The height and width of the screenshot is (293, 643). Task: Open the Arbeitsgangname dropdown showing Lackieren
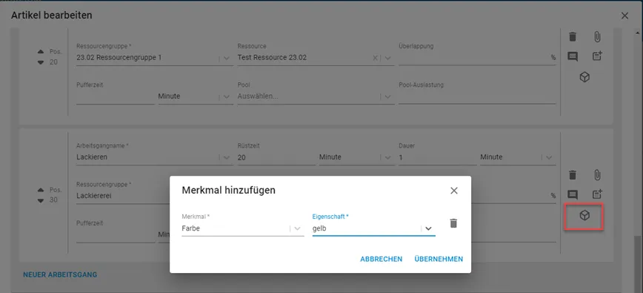227,157
